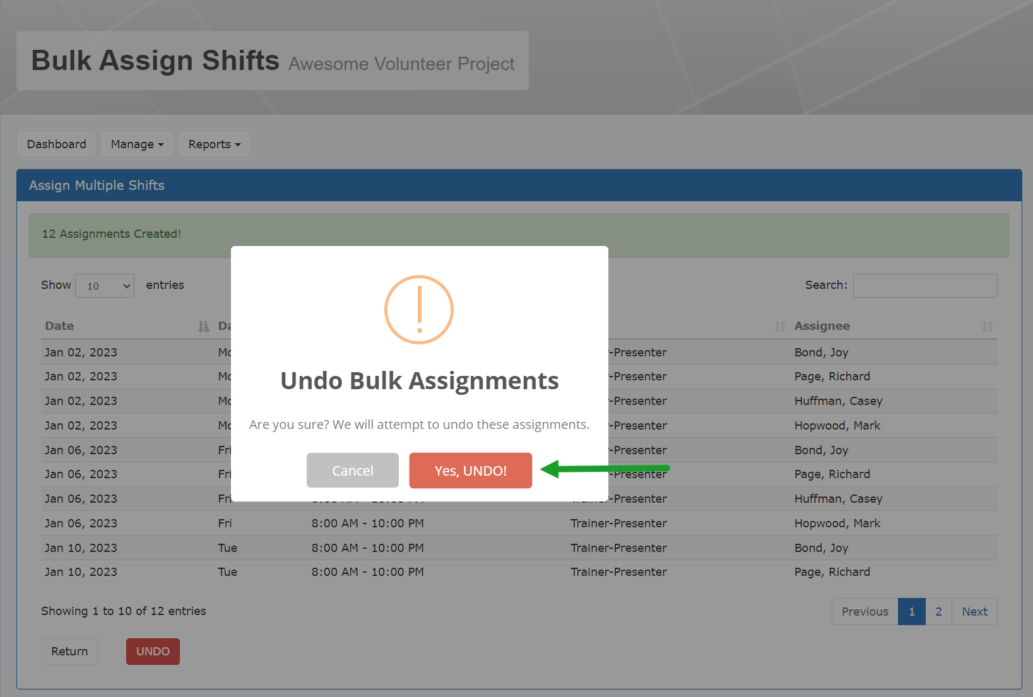Open the Show entries count selector
This screenshot has height=697, width=1033.
pyautogui.click(x=105, y=286)
